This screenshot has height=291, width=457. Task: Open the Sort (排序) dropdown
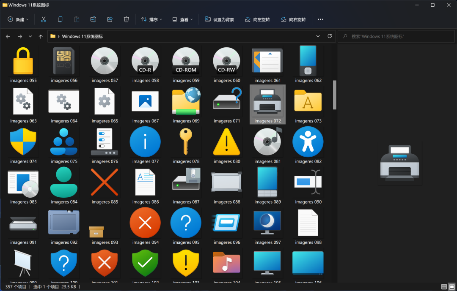point(151,19)
